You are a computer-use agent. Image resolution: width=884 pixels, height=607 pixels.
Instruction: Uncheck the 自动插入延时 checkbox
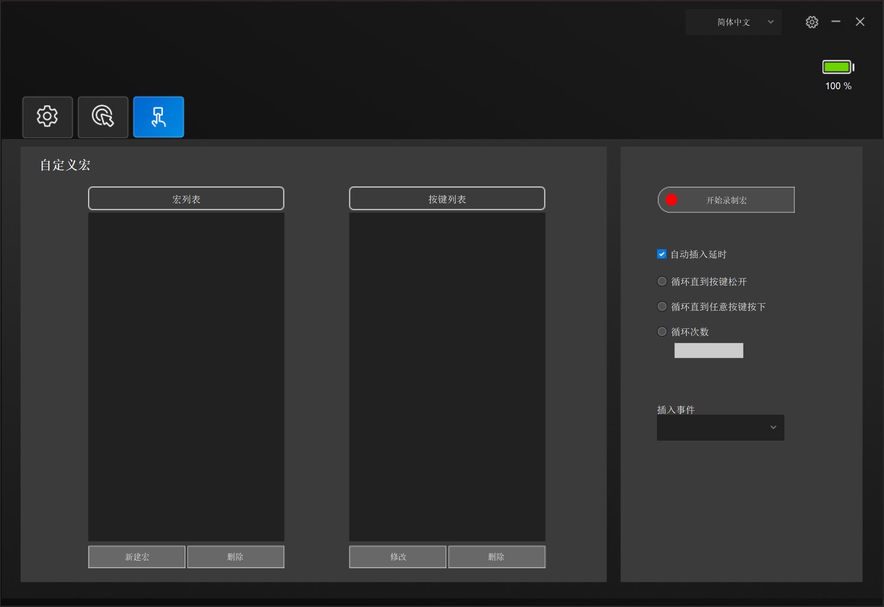coord(662,254)
